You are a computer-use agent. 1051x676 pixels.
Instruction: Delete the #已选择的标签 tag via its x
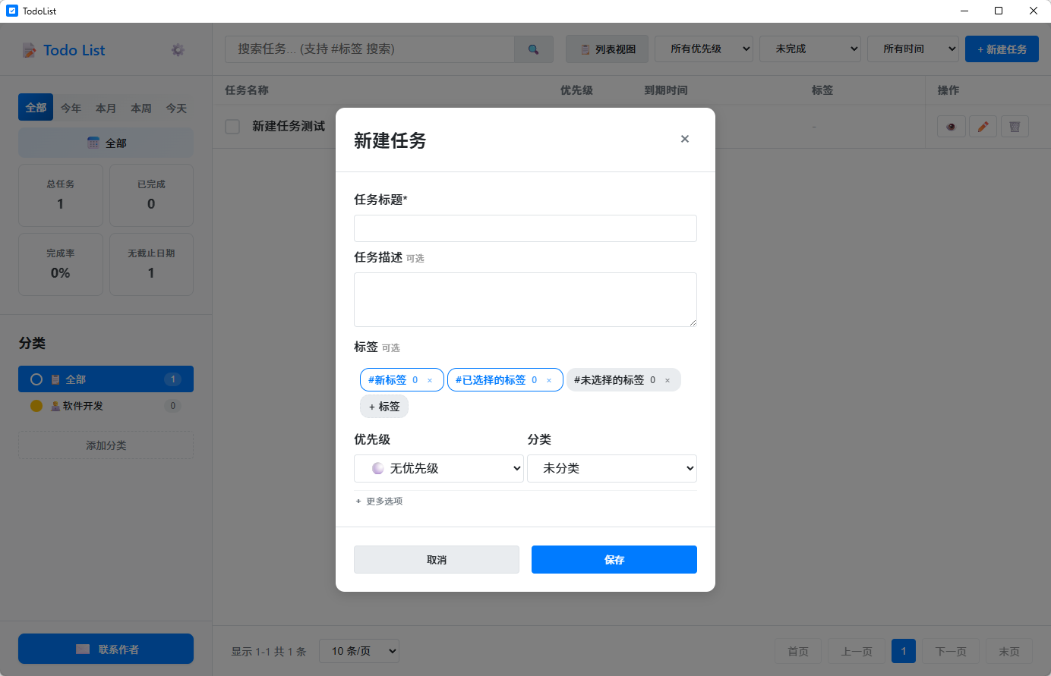(549, 381)
